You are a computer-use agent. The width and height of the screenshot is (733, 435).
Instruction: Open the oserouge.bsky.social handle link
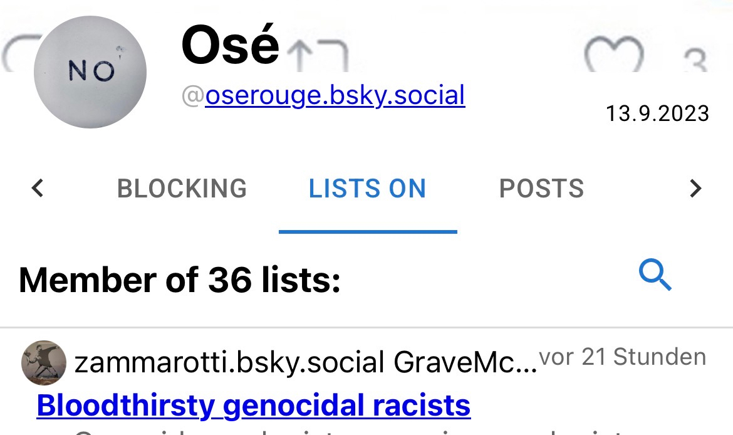point(335,96)
